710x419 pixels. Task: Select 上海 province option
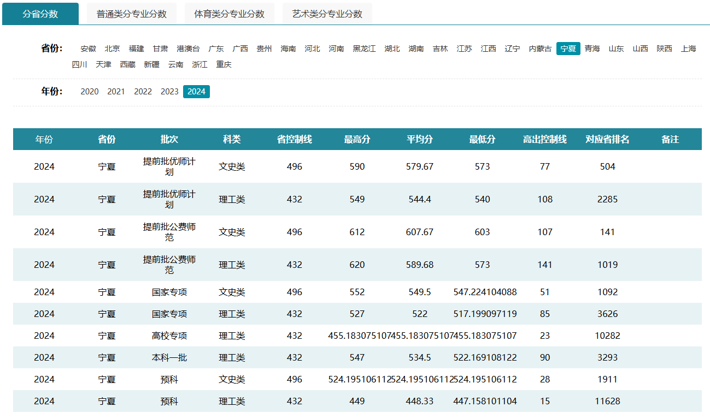click(x=688, y=49)
